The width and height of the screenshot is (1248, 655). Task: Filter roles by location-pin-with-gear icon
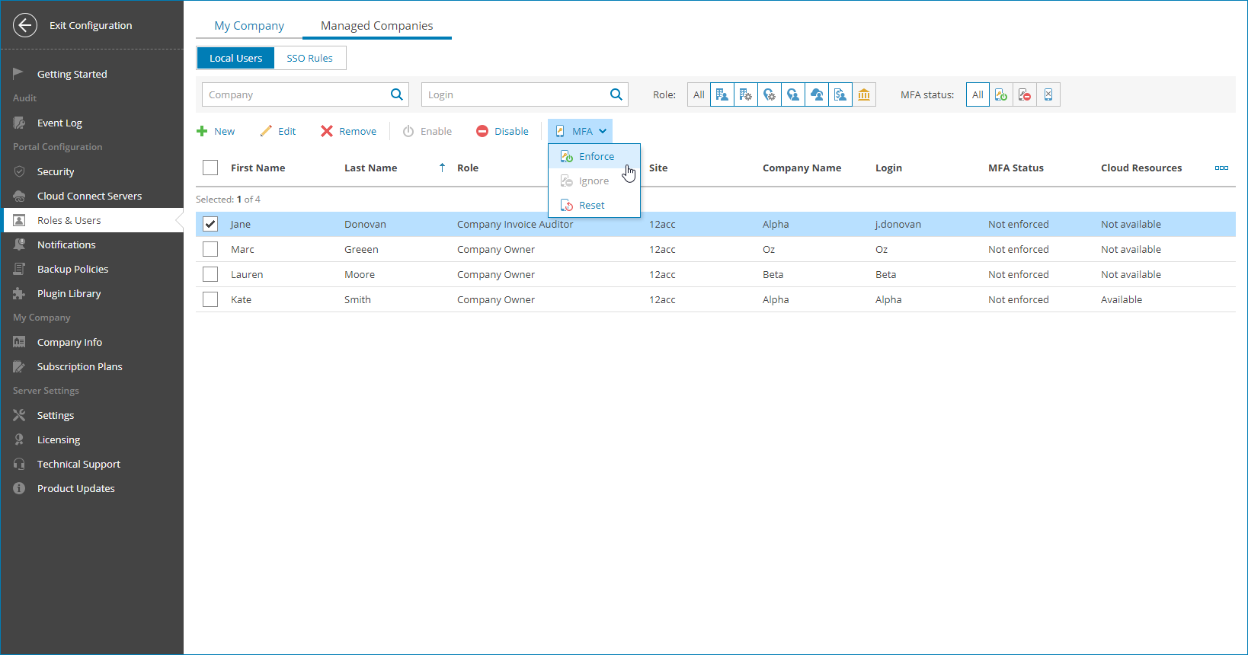pos(770,94)
